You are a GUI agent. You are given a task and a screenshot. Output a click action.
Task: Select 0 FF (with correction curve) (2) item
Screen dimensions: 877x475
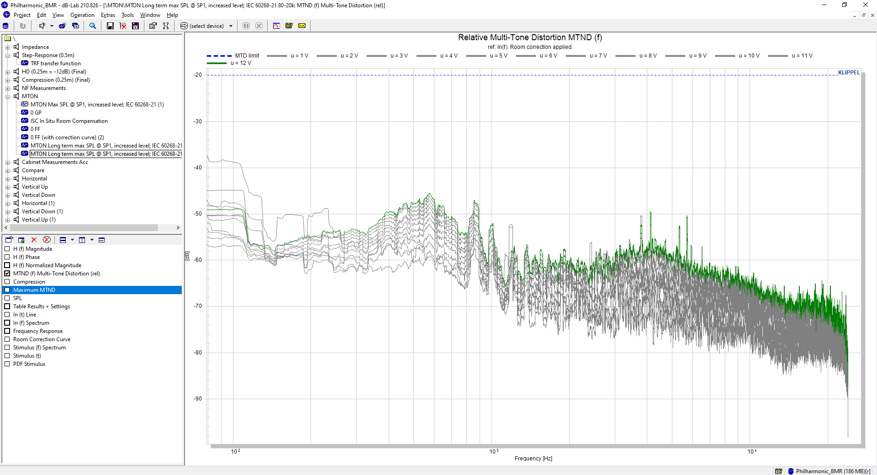[67, 137]
